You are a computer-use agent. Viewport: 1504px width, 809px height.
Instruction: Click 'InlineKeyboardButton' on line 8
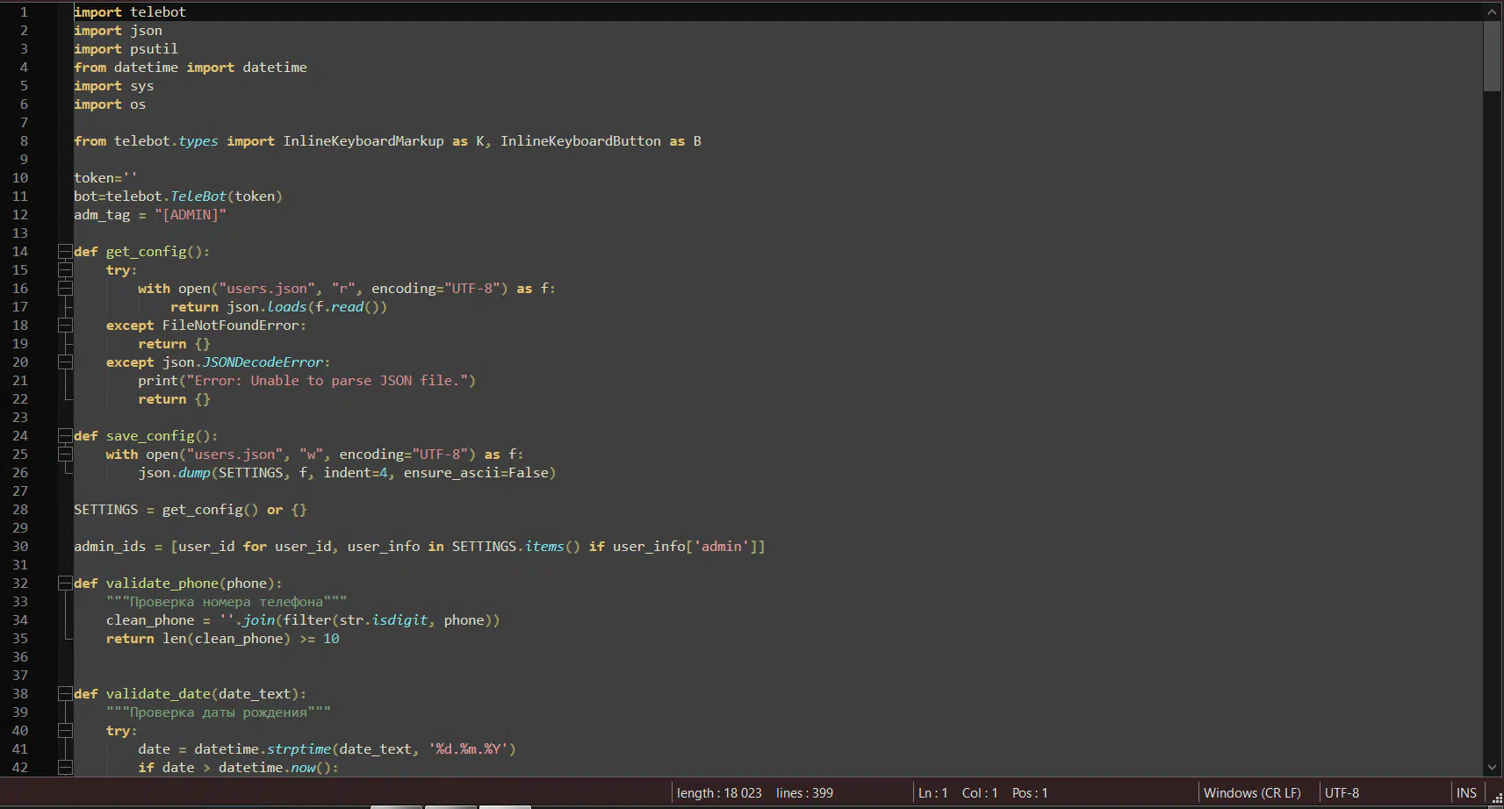coord(580,141)
